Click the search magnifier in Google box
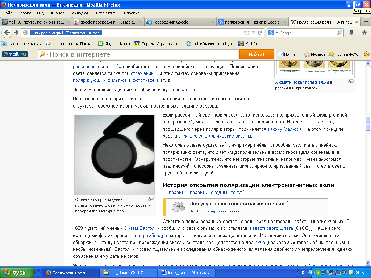 [x=339, y=33]
